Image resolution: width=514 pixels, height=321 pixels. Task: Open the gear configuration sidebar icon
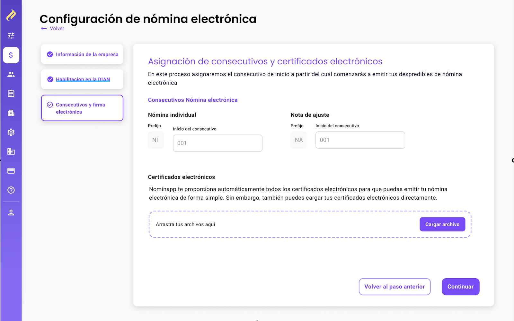pyautogui.click(x=11, y=132)
